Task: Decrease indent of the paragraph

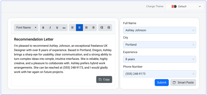Action: click(x=109, y=28)
